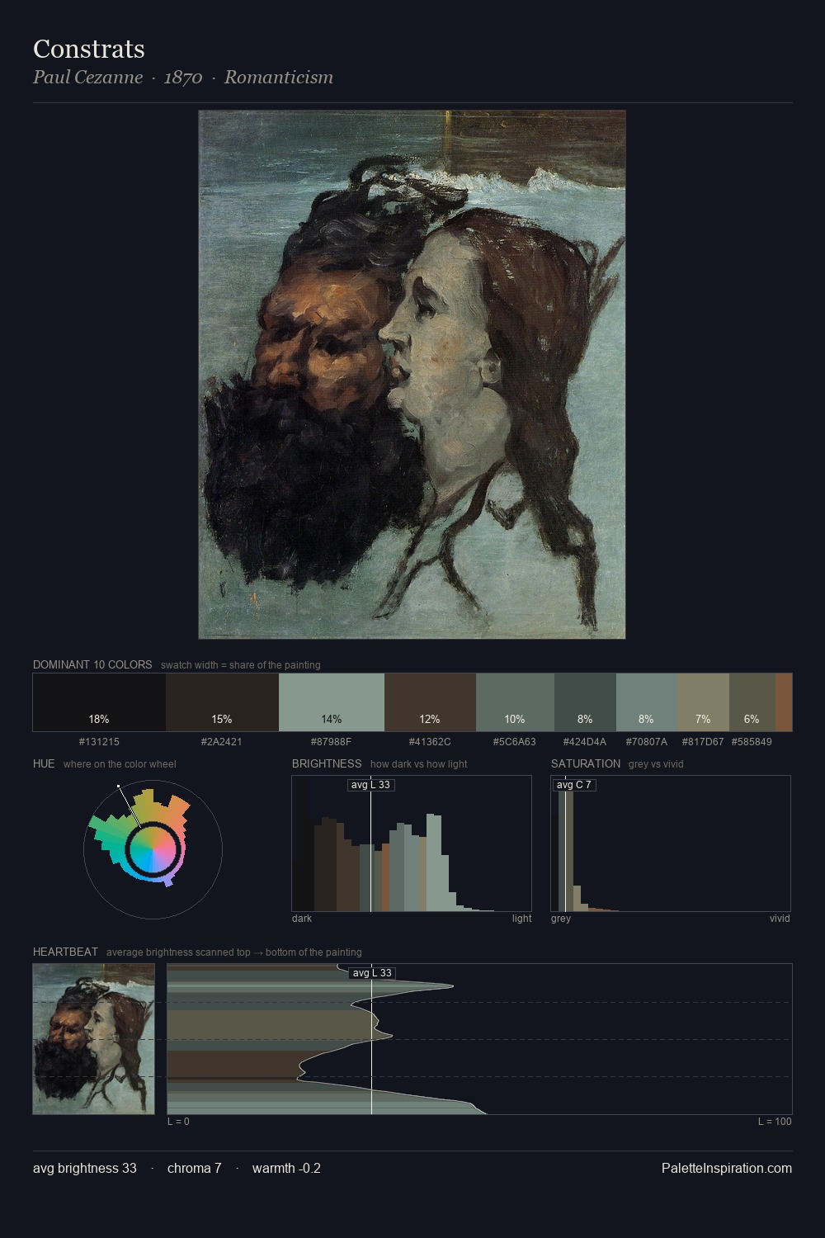The image size is (825, 1238).
Task: Click the hex code #817D67
Action: click(703, 742)
